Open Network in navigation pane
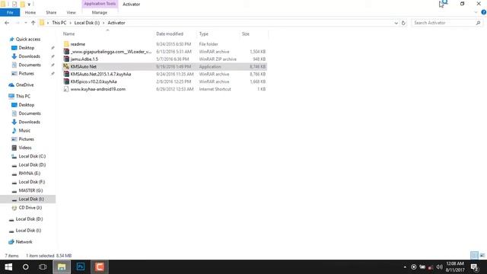This screenshot has height=274, width=487. pyautogui.click(x=24, y=242)
